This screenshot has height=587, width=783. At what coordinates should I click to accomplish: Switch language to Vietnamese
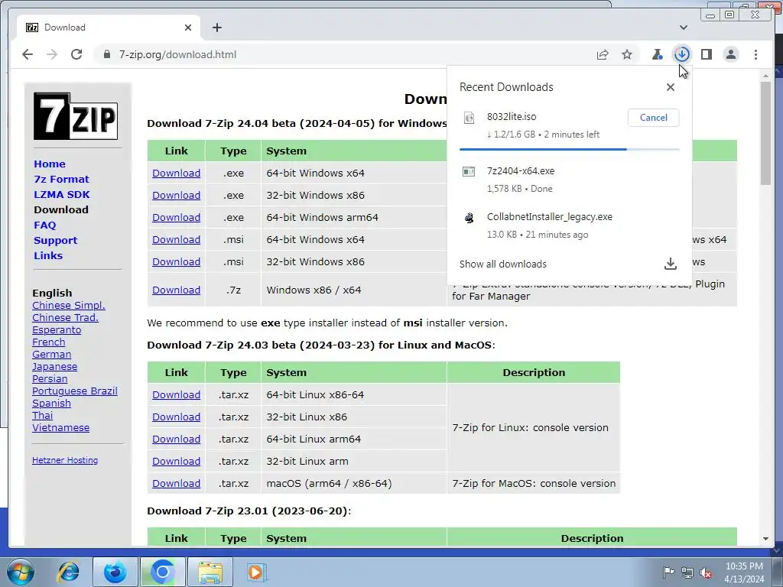tap(61, 428)
